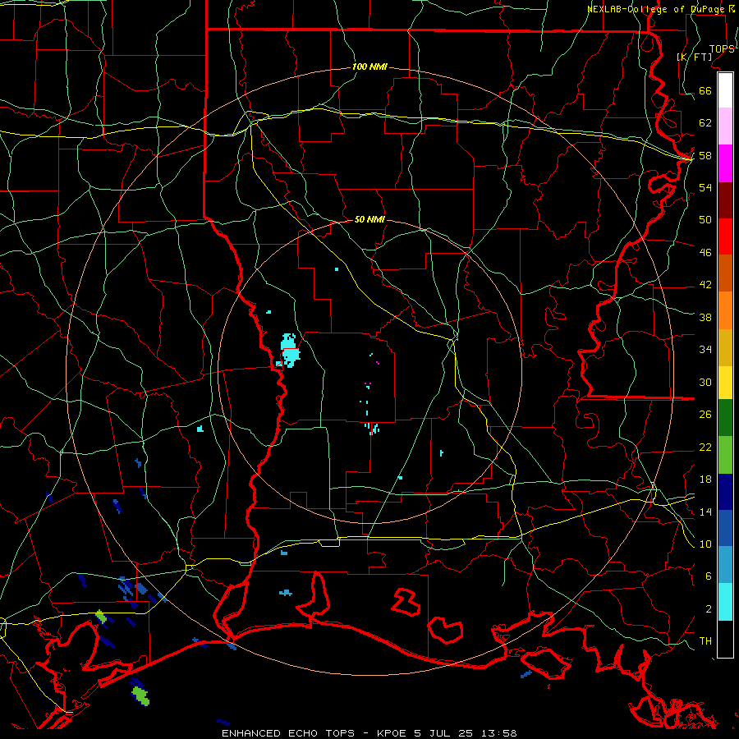Click the 'TH' legend label
This screenshot has width=739, height=739.
705,640
